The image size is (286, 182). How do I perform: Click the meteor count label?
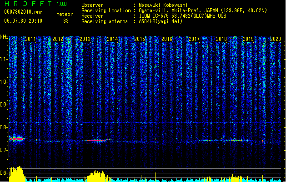(x=65, y=14)
